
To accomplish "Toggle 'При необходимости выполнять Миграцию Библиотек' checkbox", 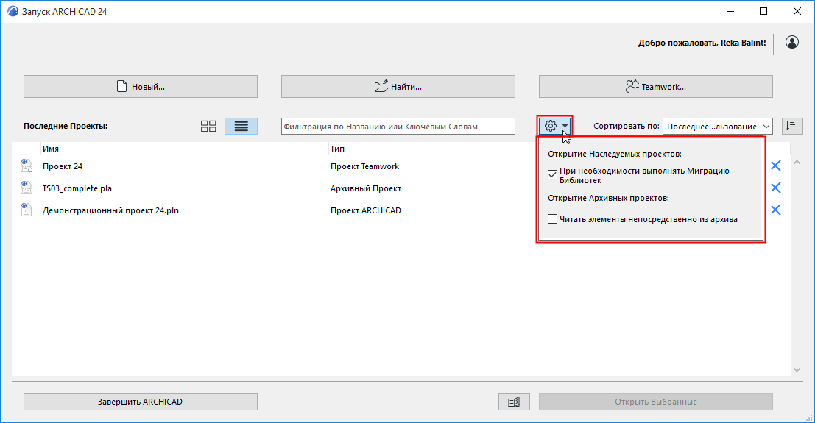I will (x=552, y=175).
